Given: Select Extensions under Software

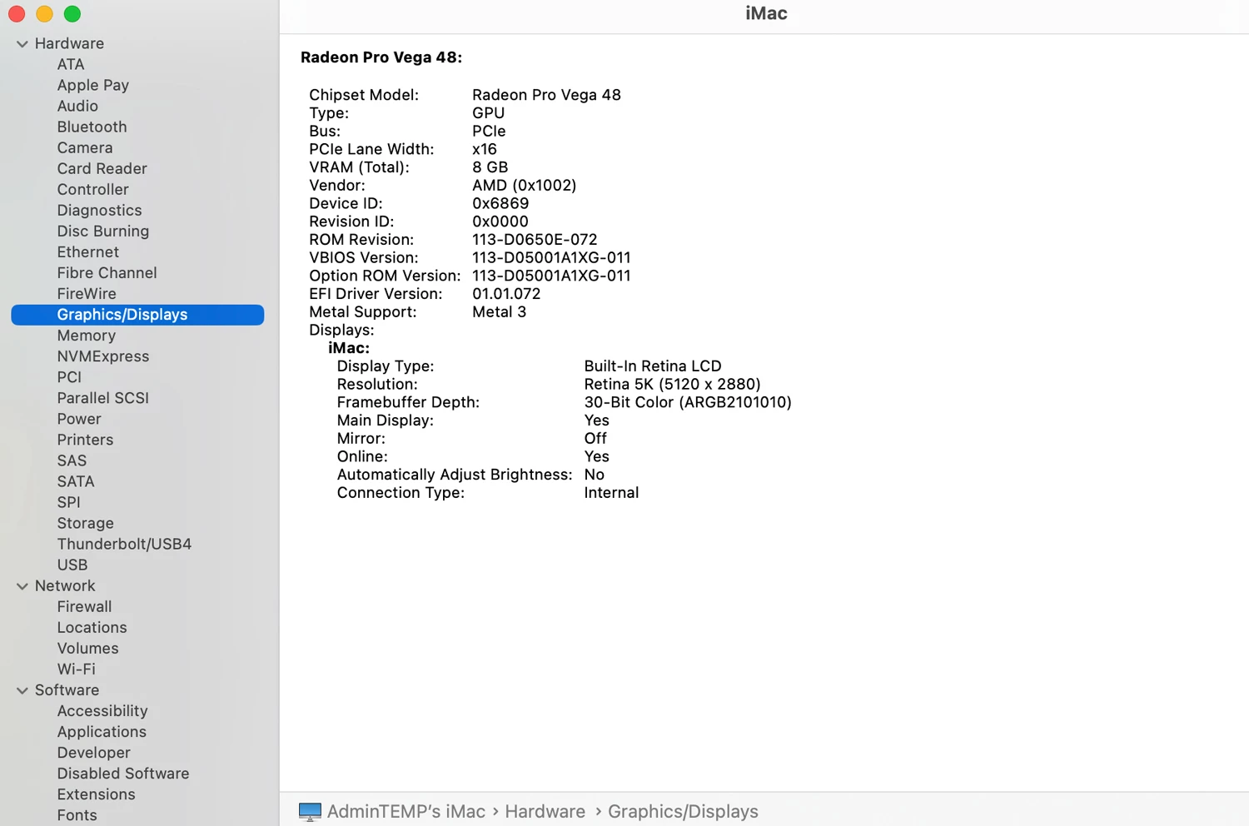Looking at the screenshot, I should coord(97,794).
